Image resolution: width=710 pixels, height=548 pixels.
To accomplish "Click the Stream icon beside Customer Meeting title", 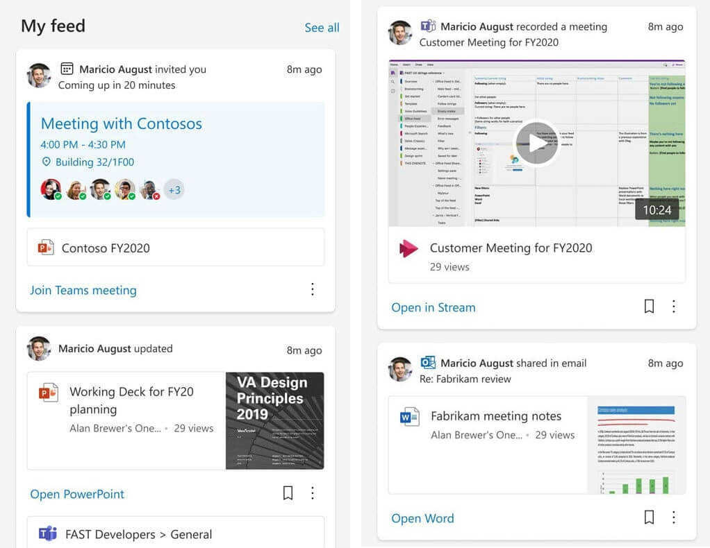I will pyautogui.click(x=408, y=248).
